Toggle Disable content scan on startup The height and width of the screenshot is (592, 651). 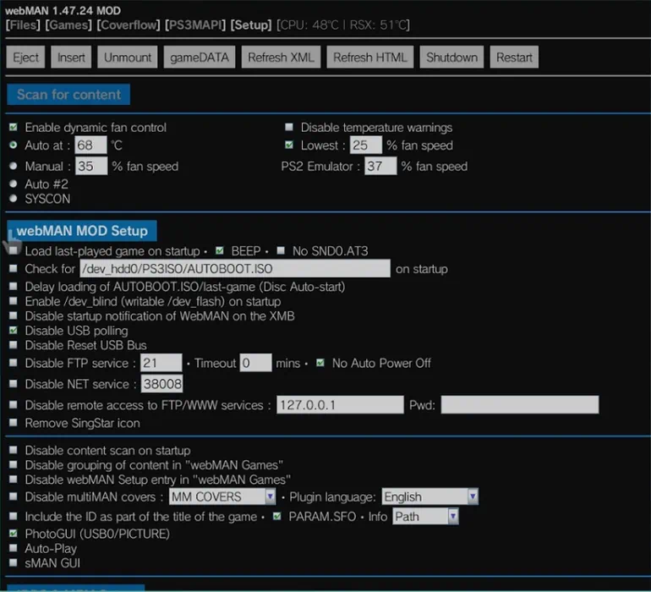(x=14, y=450)
